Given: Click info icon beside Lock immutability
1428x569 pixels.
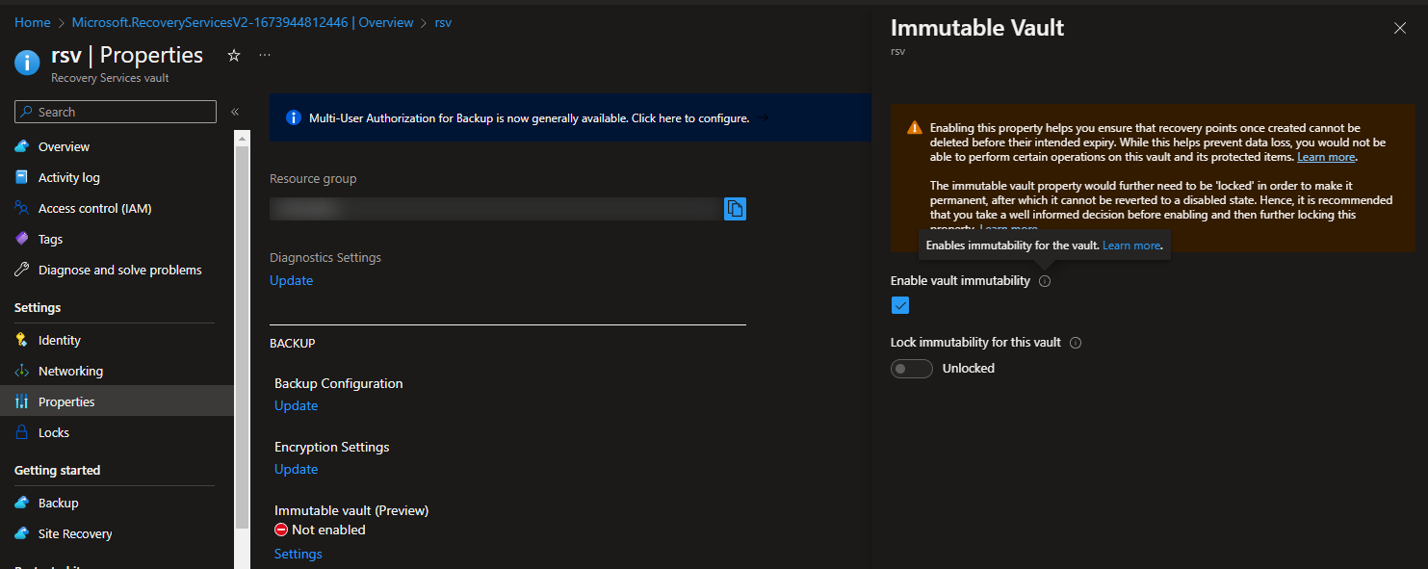Looking at the screenshot, I should (x=1076, y=343).
